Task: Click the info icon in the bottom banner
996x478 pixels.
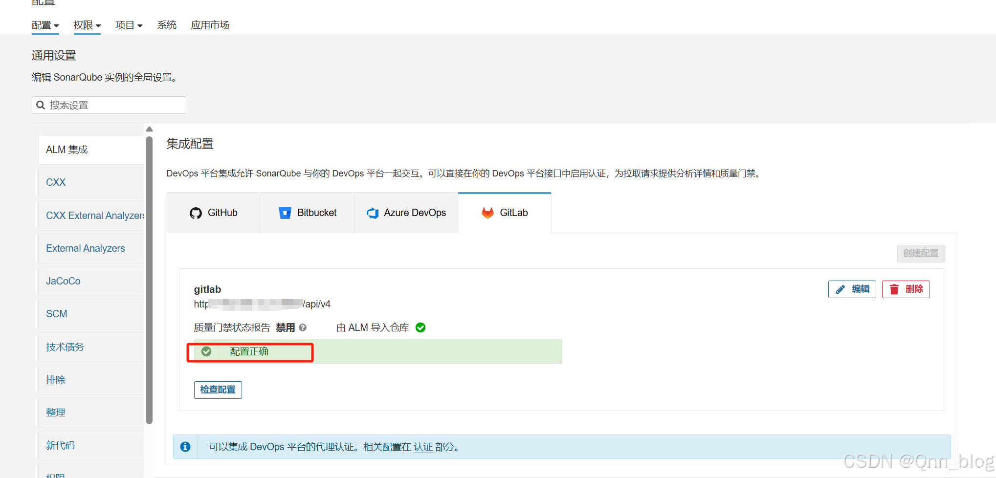Action: pyautogui.click(x=185, y=446)
